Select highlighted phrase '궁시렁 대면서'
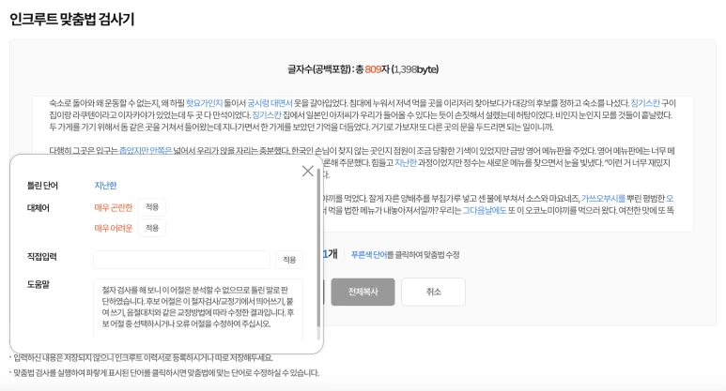The width and height of the screenshot is (726, 391). tap(270, 103)
